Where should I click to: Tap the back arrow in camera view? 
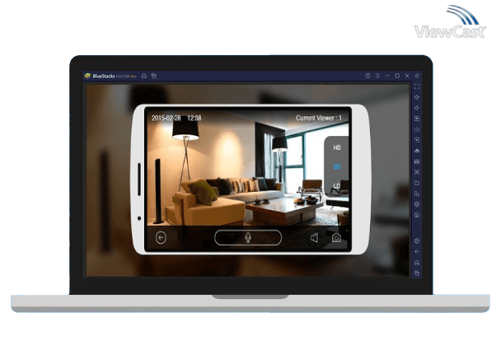pyautogui.click(x=161, y=238)
